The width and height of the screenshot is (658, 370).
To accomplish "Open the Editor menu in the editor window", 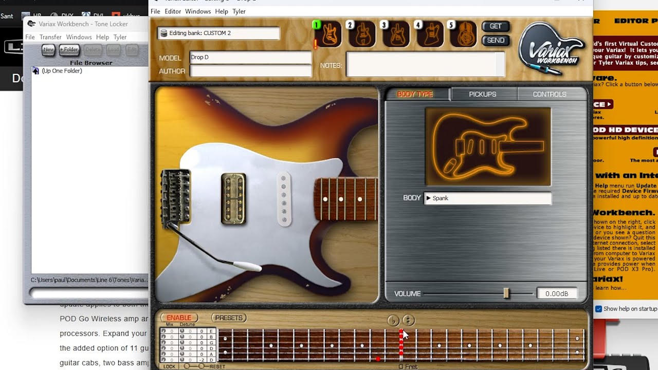I will 173,11.
